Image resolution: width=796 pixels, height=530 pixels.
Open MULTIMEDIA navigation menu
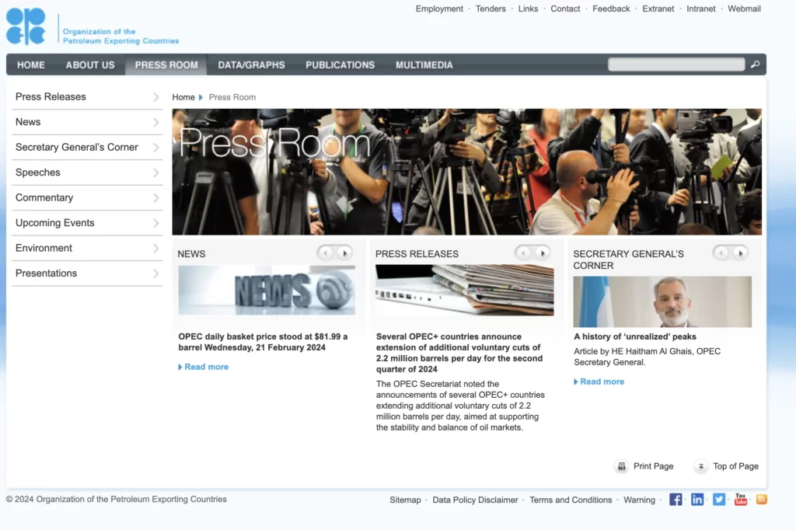pos(424,65)
